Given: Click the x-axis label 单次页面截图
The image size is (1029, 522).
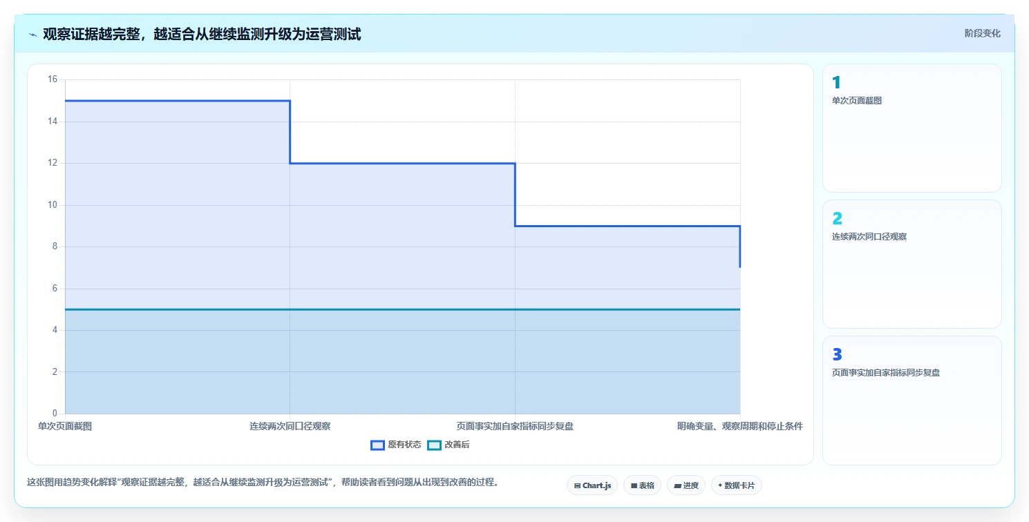Looking at the screenshot, I should [65, 426].
